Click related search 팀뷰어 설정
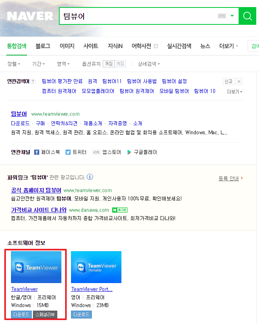Screen dimensions: 259x324 click(x=174, y=81)
